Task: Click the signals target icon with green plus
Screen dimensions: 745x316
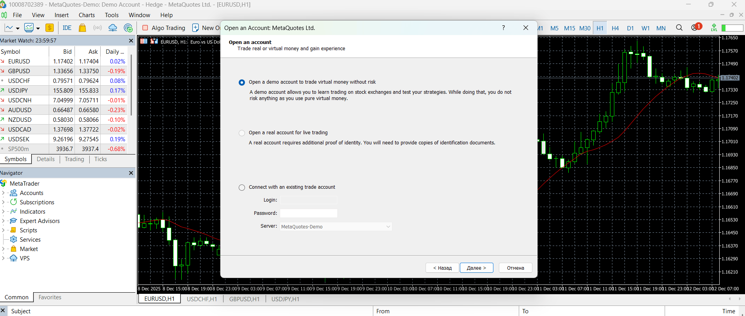Action: [128, 28]
